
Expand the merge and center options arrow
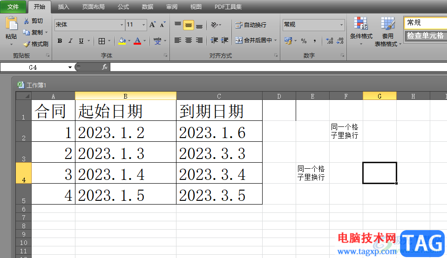276,40
